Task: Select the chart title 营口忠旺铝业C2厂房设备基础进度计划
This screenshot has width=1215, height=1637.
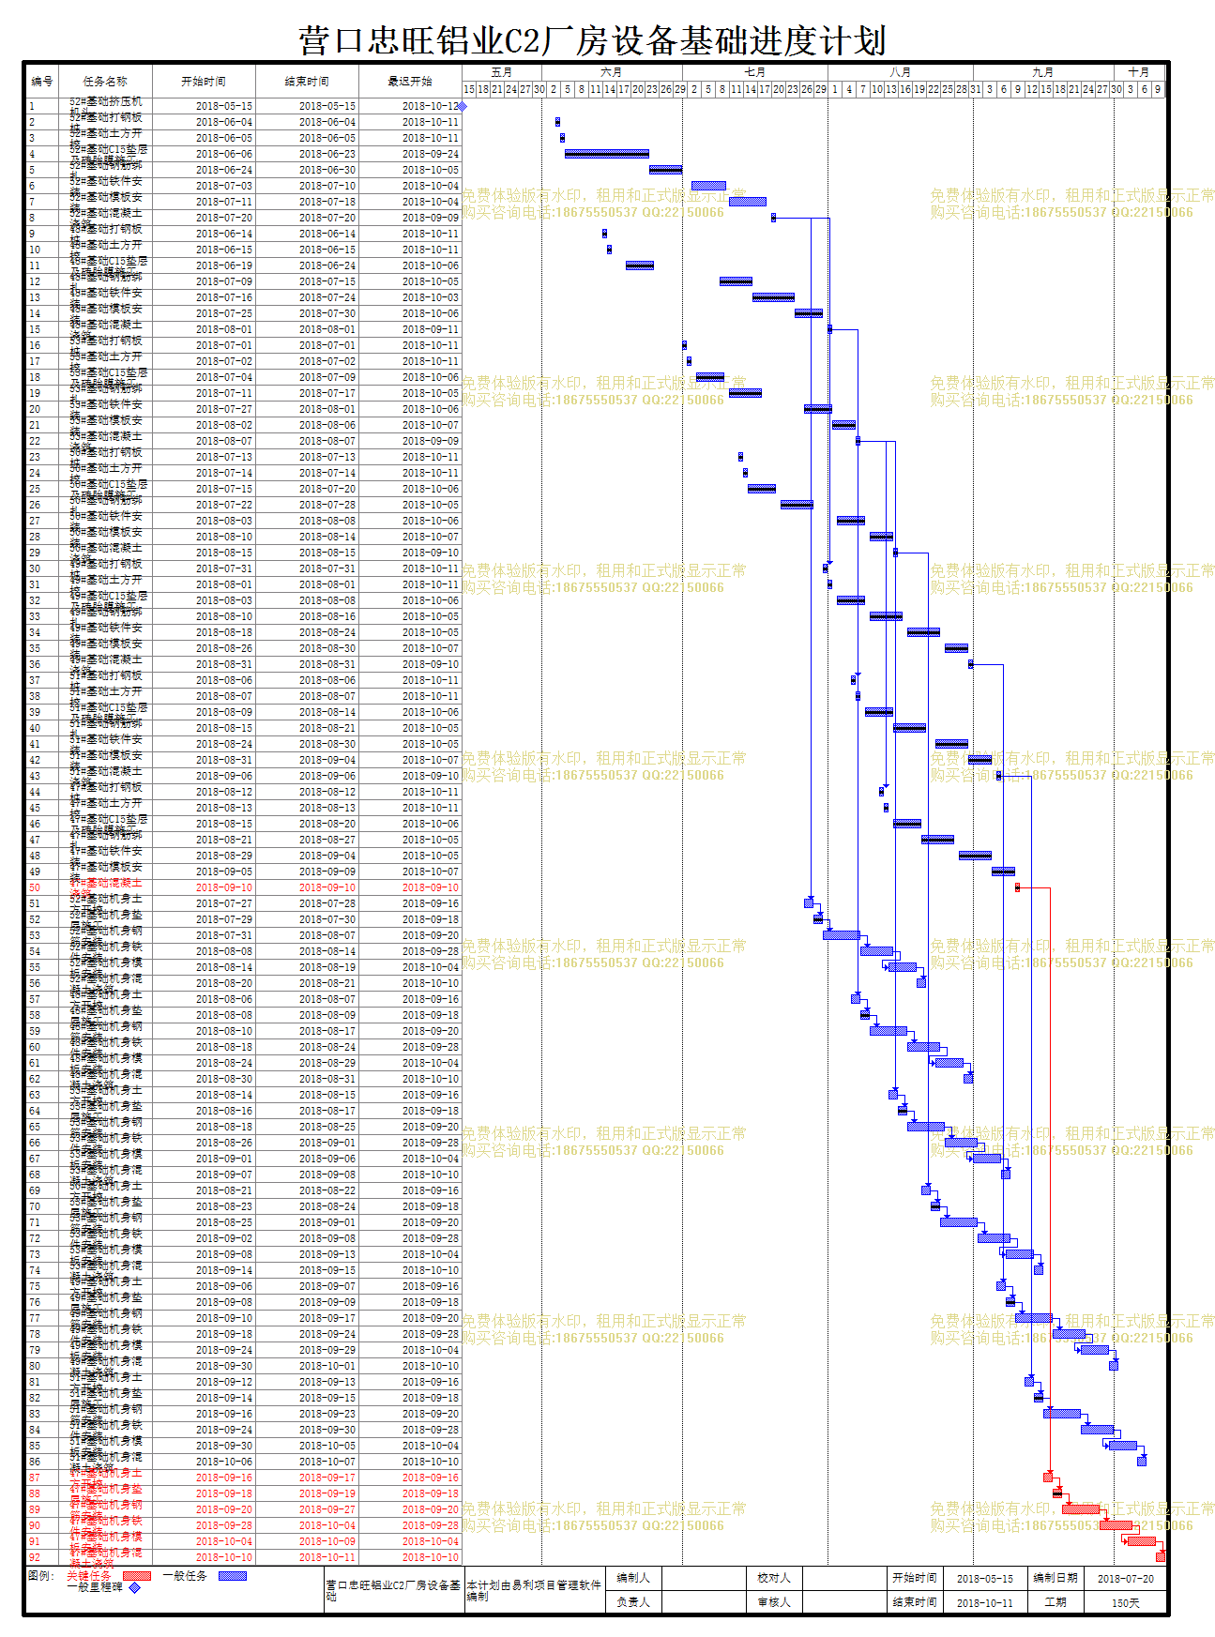Action: [593, 41]
